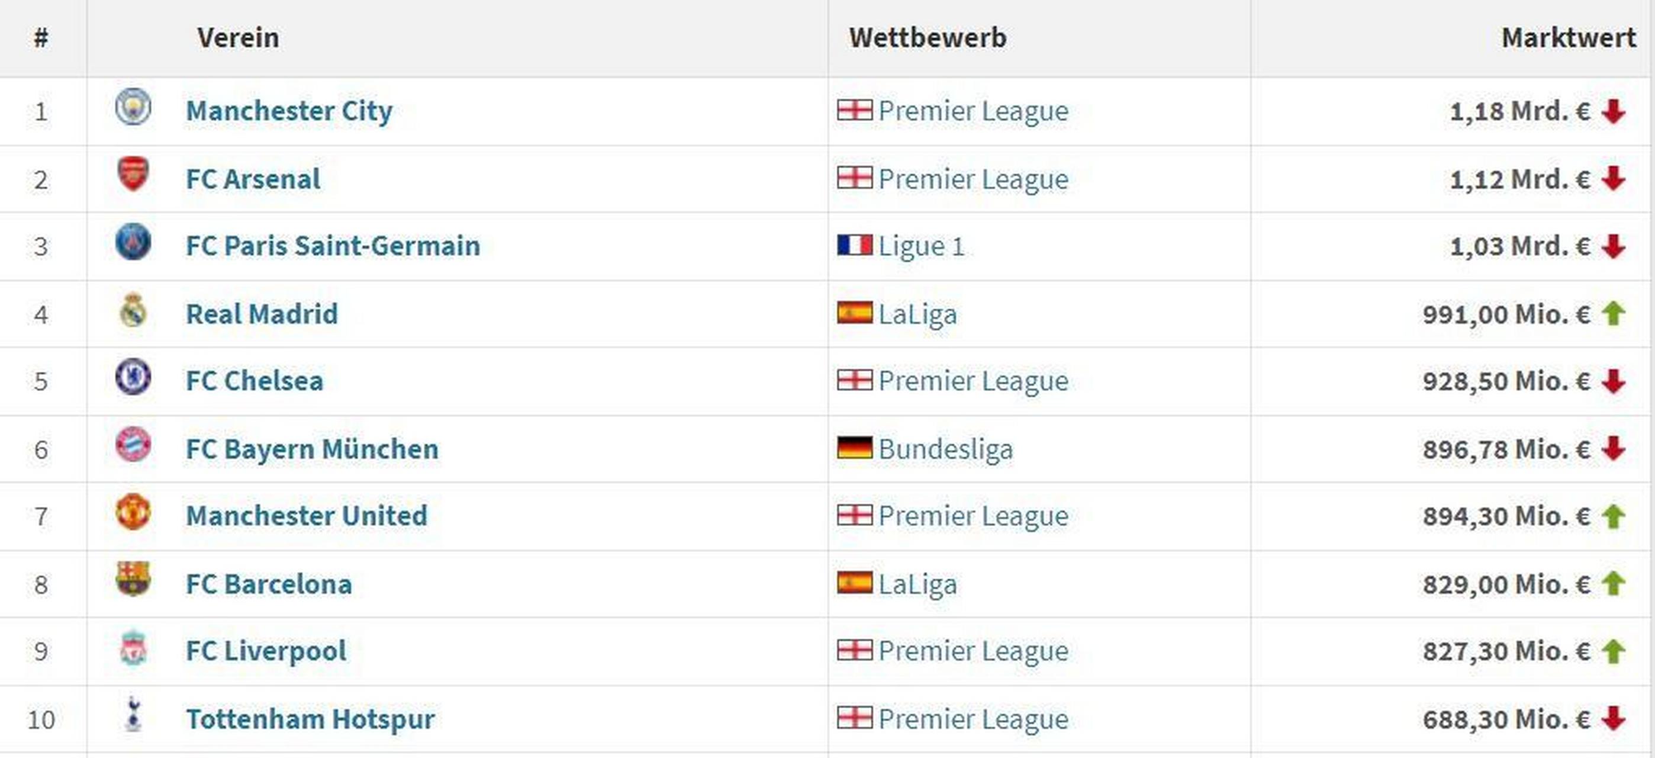1655x758 pixels.
Task: Open the FC Paris Saint-Germain link
Action: point(333,246)
